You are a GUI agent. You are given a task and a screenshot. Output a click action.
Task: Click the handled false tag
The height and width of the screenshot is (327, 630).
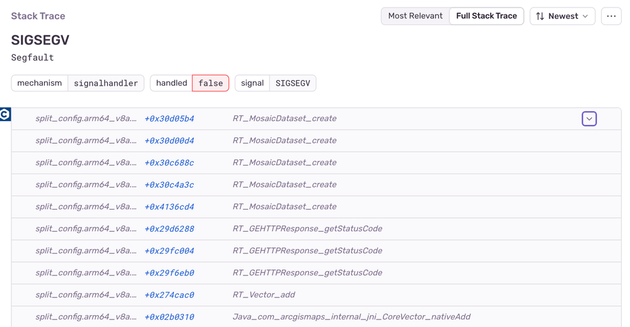(189, 83)
